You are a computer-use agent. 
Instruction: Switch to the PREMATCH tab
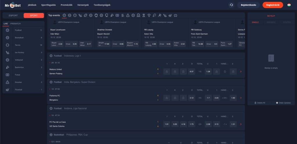15,24
